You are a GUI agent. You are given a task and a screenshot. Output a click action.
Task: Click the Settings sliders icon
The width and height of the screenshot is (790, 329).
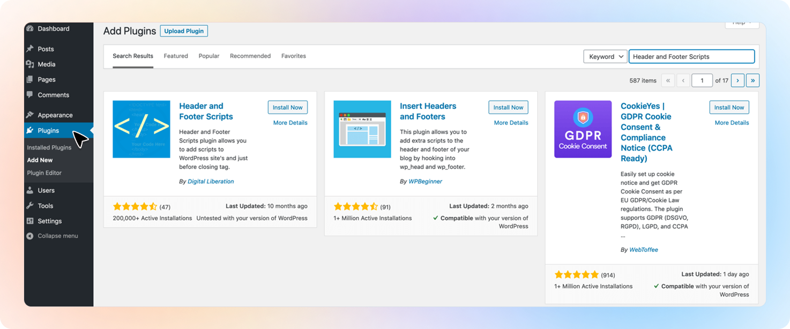pos(30,221)
